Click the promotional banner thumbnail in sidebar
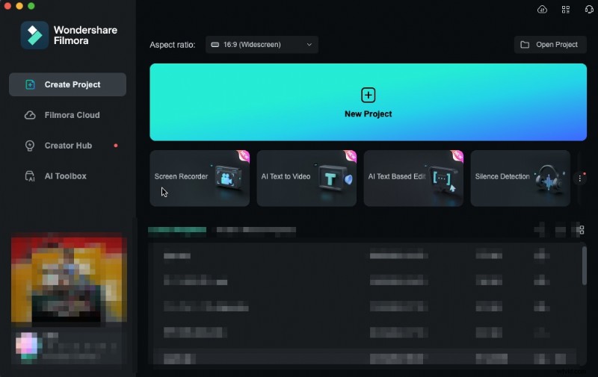 coord(69,280)
